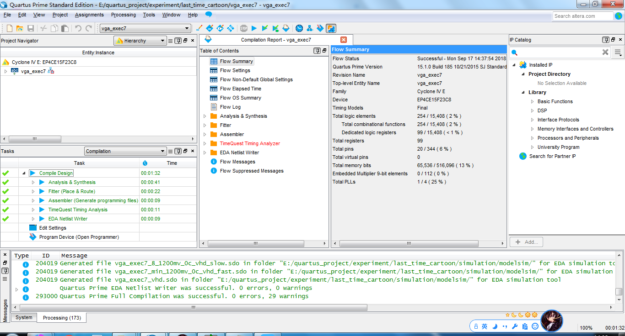The width and height of the screenshot is (625, 336).
Task: Close the Compilation Report tab
Action: click(x=344, y=40)
